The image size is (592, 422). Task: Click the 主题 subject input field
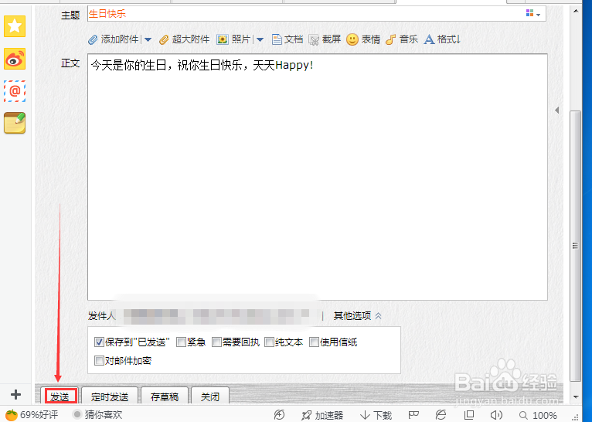316,14
